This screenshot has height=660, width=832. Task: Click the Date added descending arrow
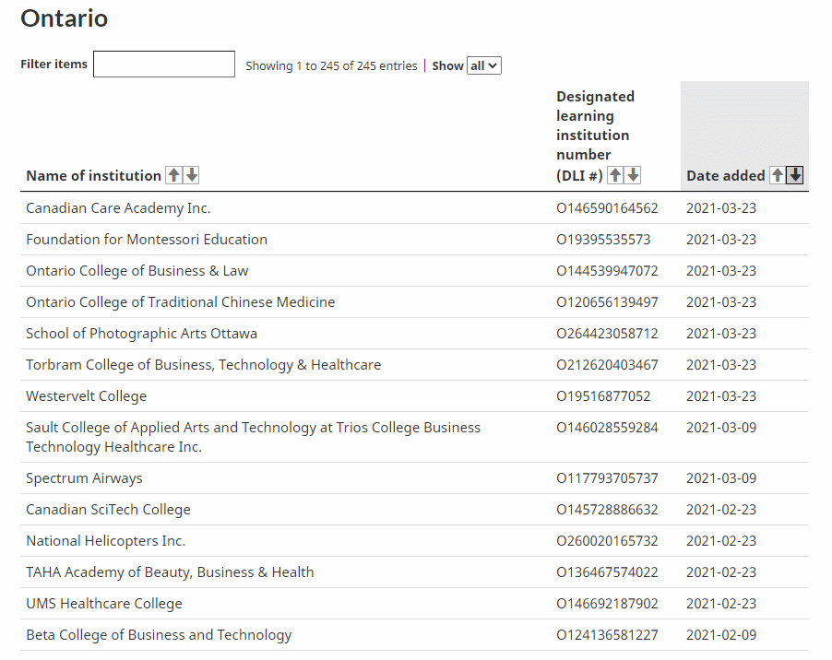pos(795,175)
